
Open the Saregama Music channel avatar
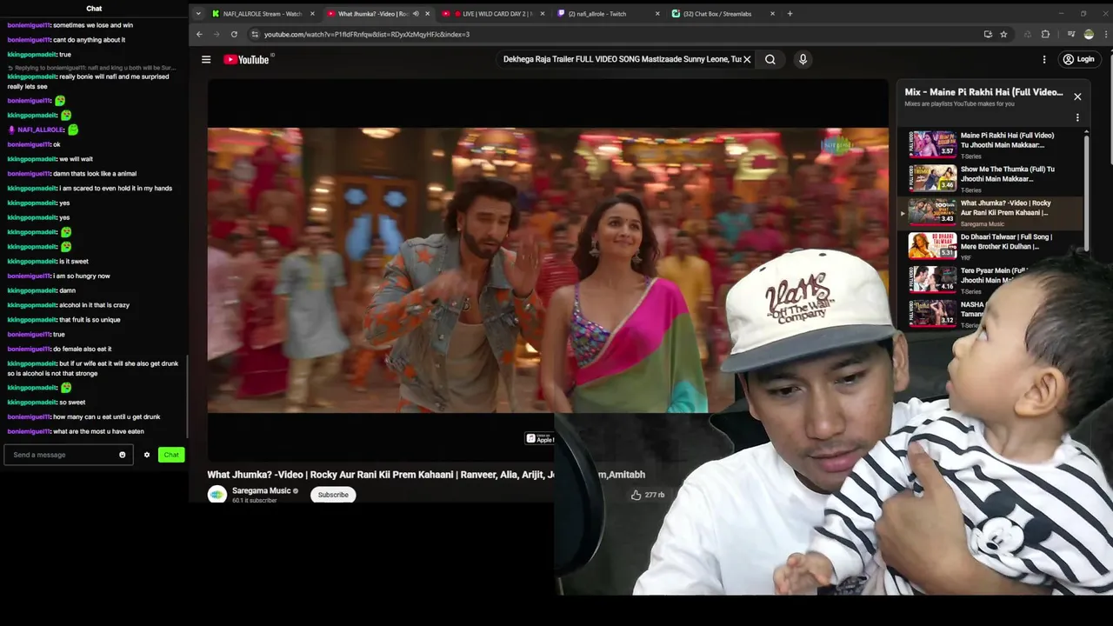[x=217, y=494]
